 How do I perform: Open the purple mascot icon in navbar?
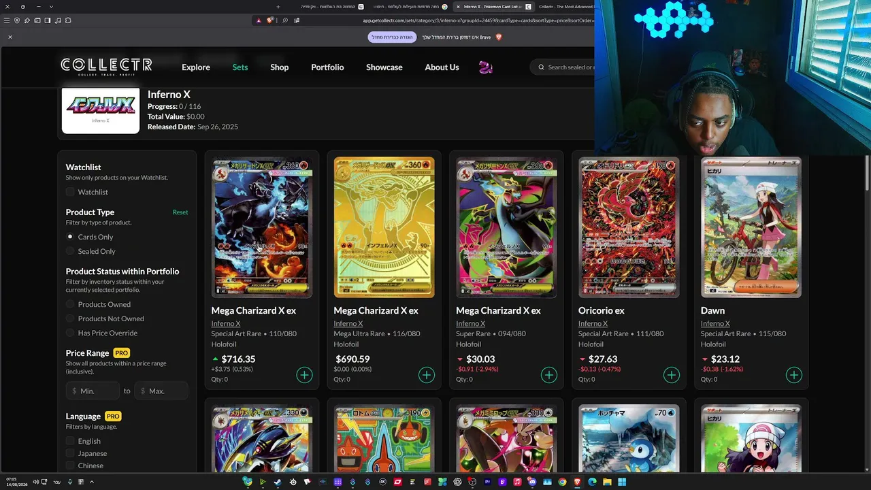[x=486, y=67]
